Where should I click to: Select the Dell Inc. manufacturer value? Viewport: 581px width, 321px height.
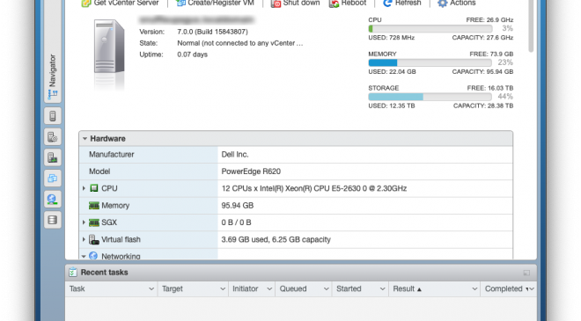[x=235, y=155]
